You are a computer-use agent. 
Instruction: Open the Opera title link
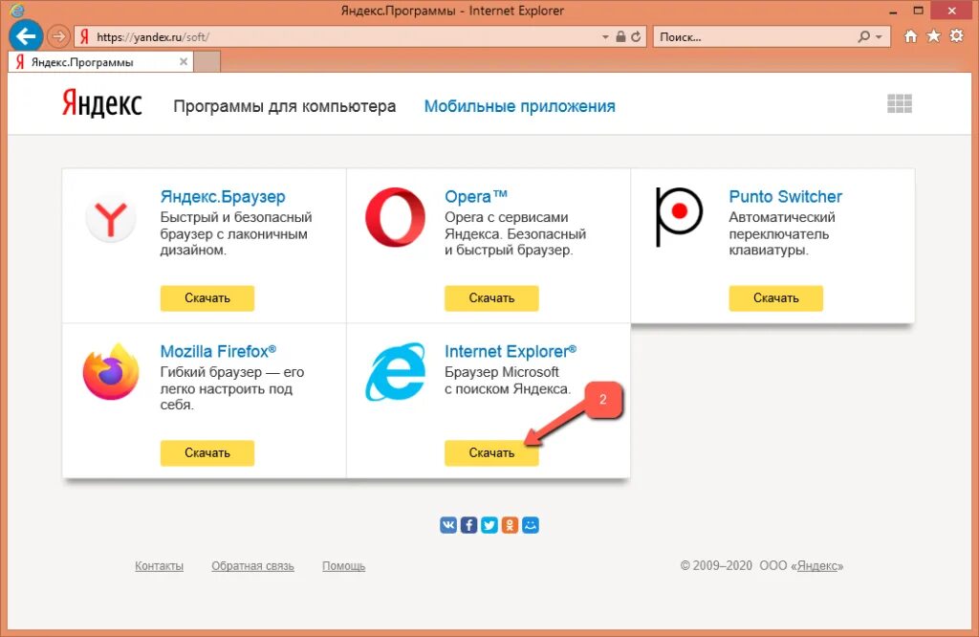pyautogui.click(x=476, y=197)
